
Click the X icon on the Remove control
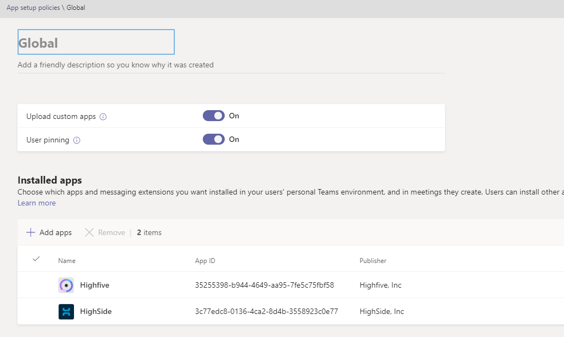coord(89,232)
